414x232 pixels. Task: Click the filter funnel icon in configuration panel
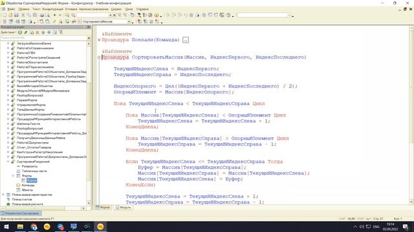(61, 32)
